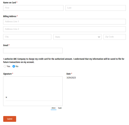Click inside the Signature drawing area
Screen dimensions: 129x125
click(33, 91)
